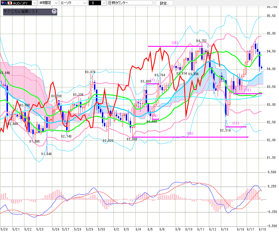279x232 pixels.
Task: Click the 0.250 MACD axis value
Action: (x=272, y=186)
